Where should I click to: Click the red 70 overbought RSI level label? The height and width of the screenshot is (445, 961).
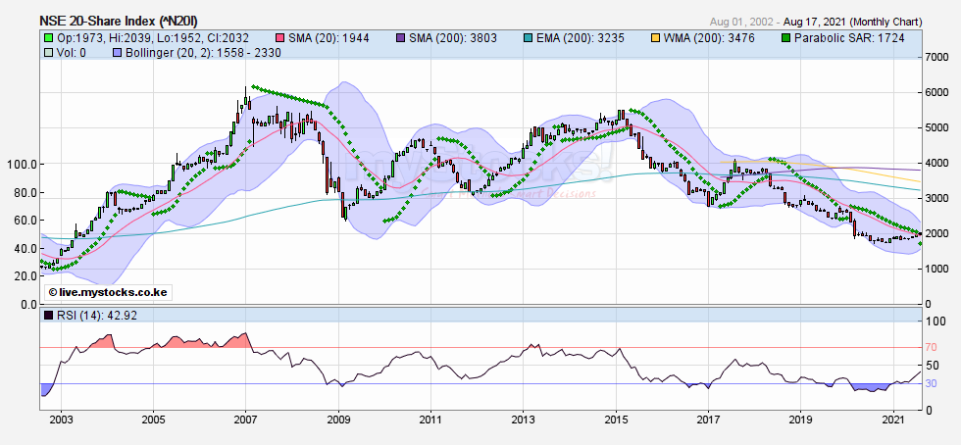pos(933,347)
